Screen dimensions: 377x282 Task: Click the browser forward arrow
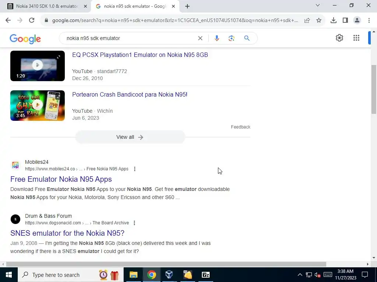[x=20, y=21]
